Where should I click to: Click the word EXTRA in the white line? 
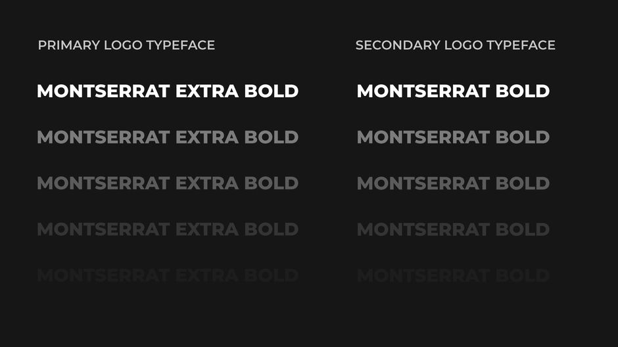(x=207, y=91)
